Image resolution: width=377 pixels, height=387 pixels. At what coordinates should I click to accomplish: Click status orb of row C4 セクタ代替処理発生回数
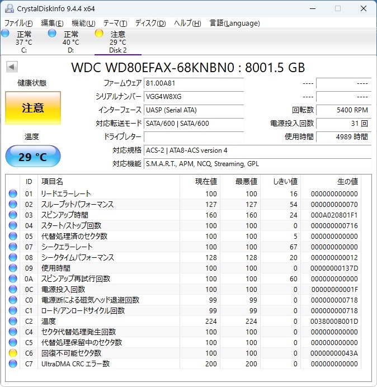click(x=13, y=332)
